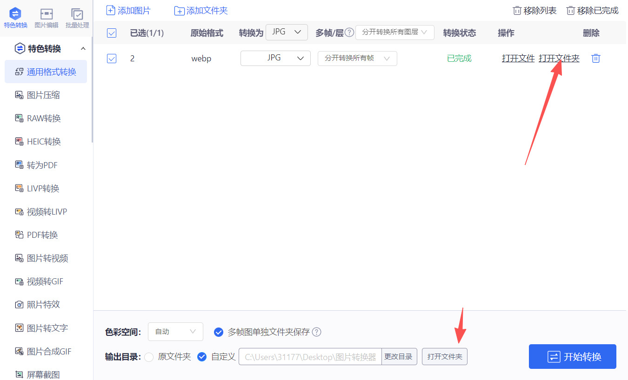Image resolution: width=628 pixels, height=380 pixels.
Task: Enable 多帧图单独文件夹保存 option
Action: tap(219, 332)
